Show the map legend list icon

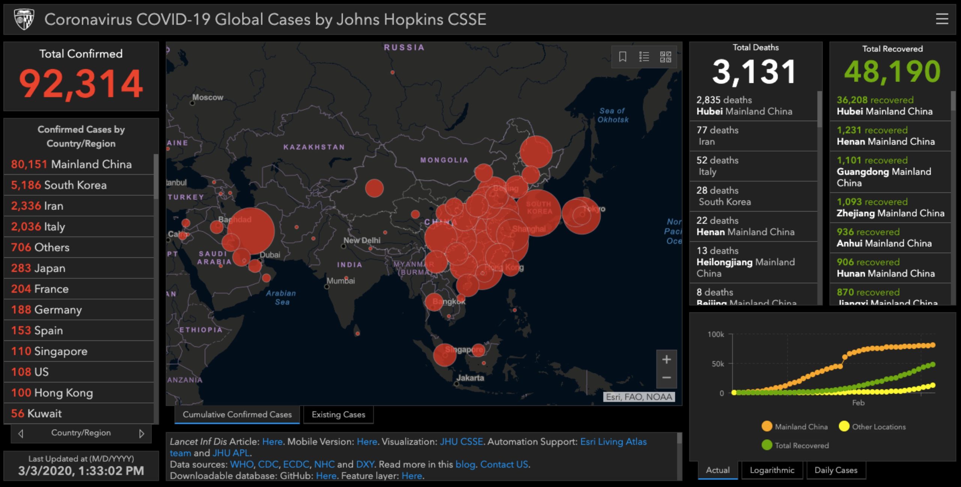pos(644,57)
